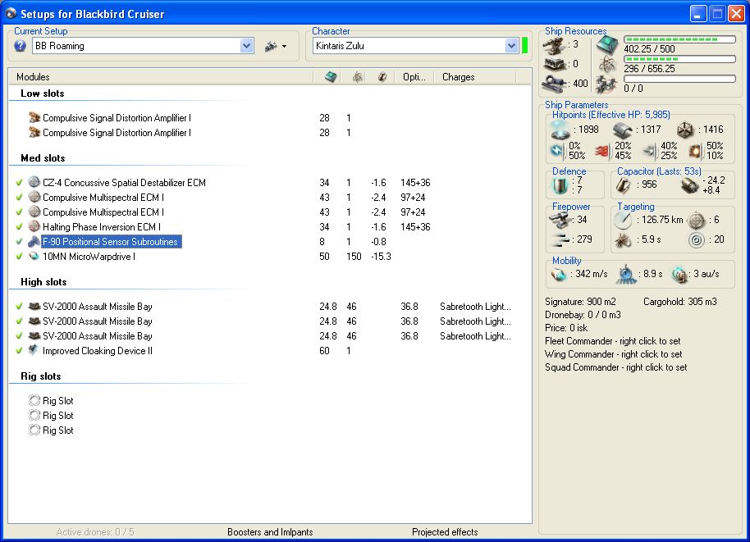Viewport: 750px width, 542px height.
Task: Select the second Rig Slot entry
Action: coord(58,416)
